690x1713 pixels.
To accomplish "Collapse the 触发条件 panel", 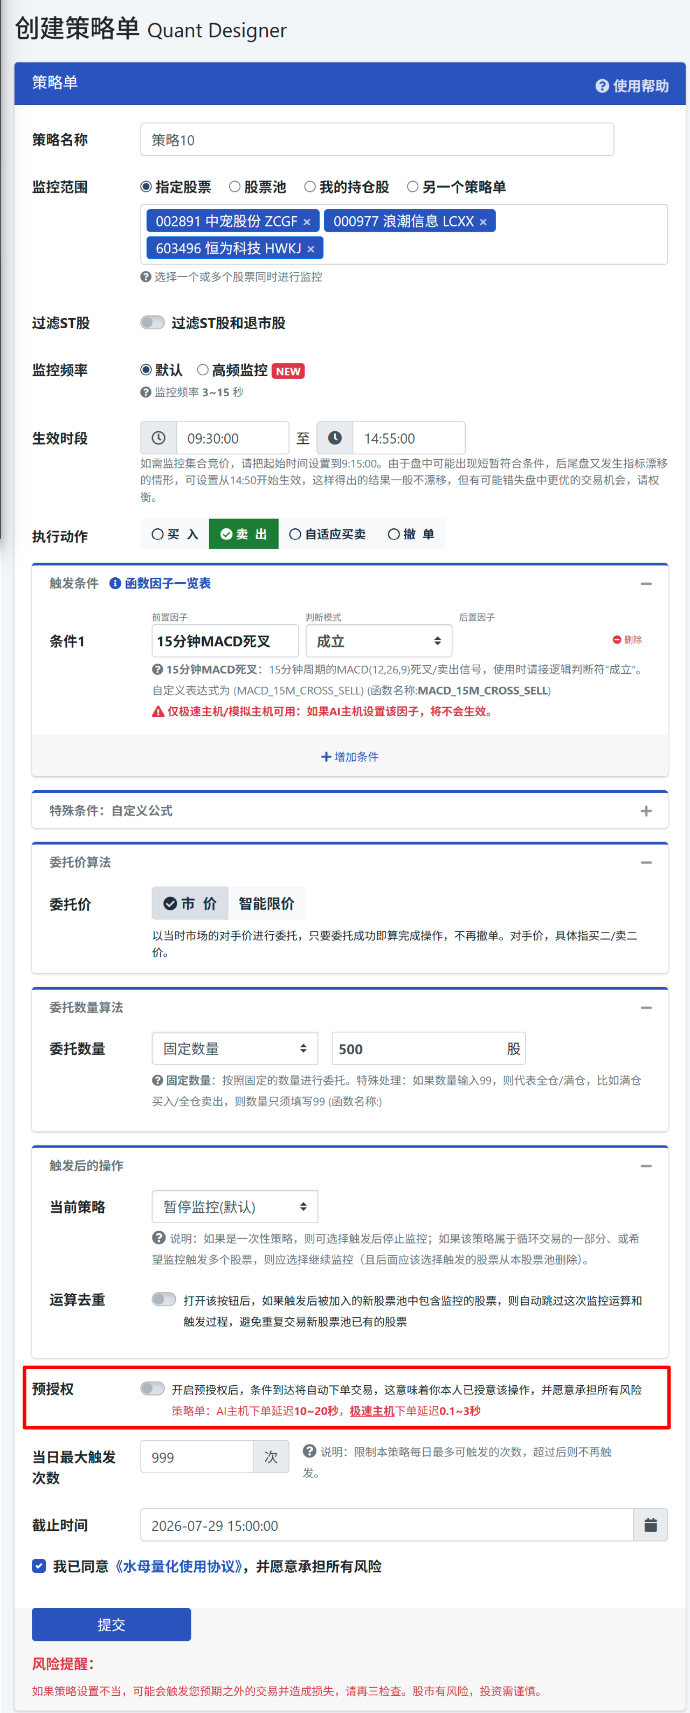I will (646, 583).
